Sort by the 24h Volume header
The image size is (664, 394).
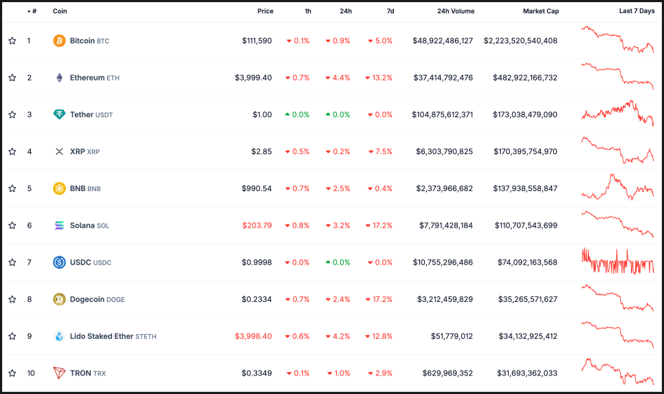[456, 11]
